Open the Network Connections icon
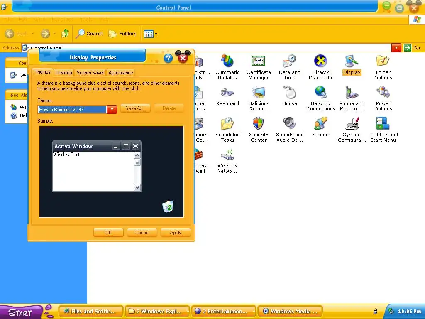 tap(321, 98)
